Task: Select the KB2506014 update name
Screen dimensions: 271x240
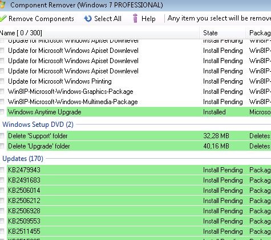Action: coord(24,191)
